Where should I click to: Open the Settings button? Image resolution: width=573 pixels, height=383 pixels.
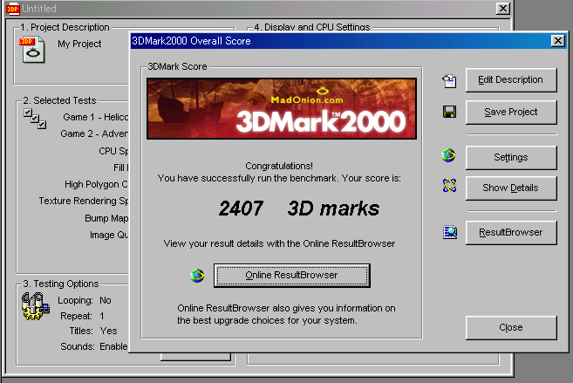click(x=510, y=158)
